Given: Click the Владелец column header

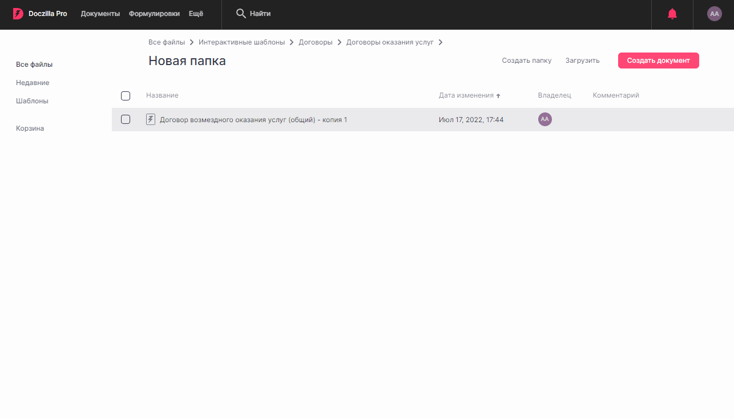Looking at the screenshot, I should [x=554, y=95].
